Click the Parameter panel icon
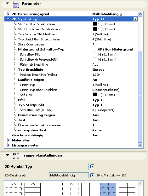 pyautogui.click(x=16, y=5)
